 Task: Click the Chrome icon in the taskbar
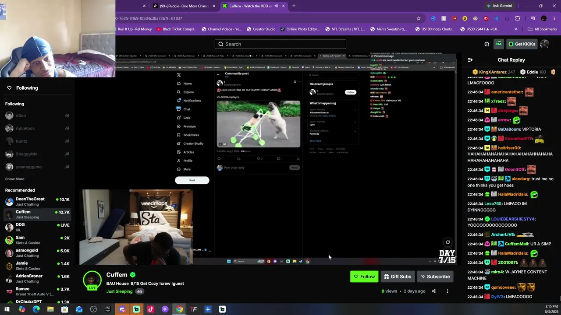(x=179, y=309)
